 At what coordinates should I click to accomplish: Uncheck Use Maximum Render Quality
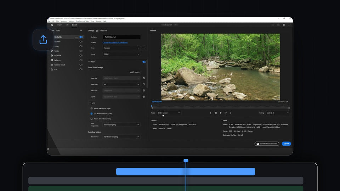(91, 114)
